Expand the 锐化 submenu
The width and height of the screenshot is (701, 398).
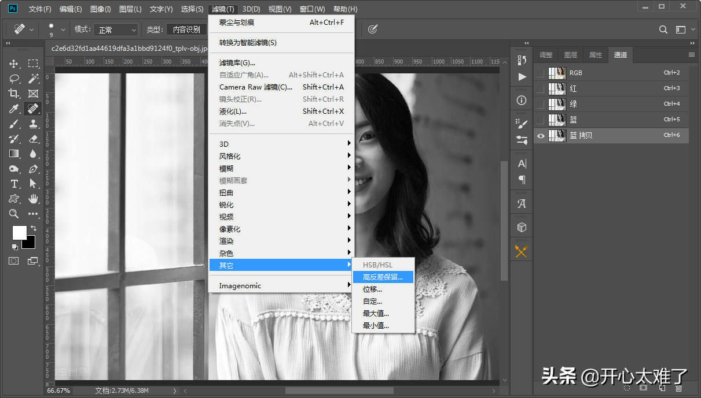coord(281,204)
